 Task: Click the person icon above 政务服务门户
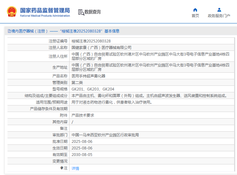click(x=219, y=10)
